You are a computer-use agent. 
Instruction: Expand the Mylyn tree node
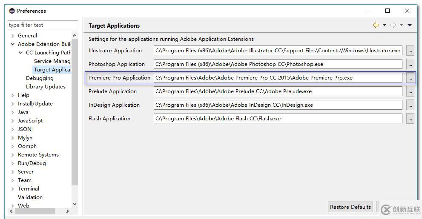point(12,138)
